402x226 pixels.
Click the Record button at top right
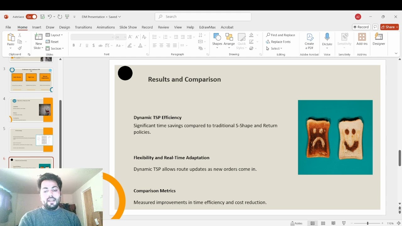click(x=361, y=27)
